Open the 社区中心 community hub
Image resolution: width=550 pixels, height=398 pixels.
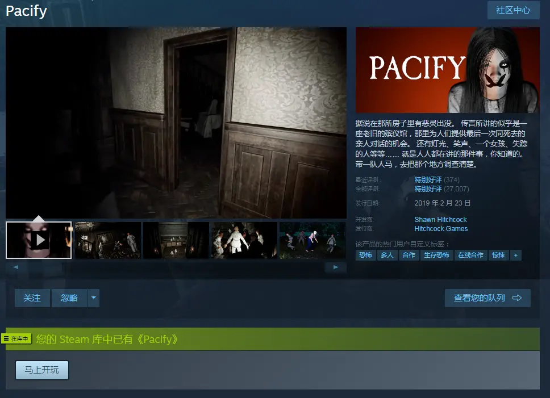click(x=513, y=10)
